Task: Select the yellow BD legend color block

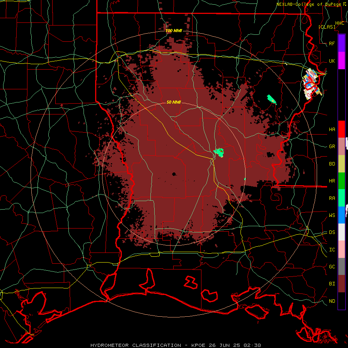Action: click(341, 164)
